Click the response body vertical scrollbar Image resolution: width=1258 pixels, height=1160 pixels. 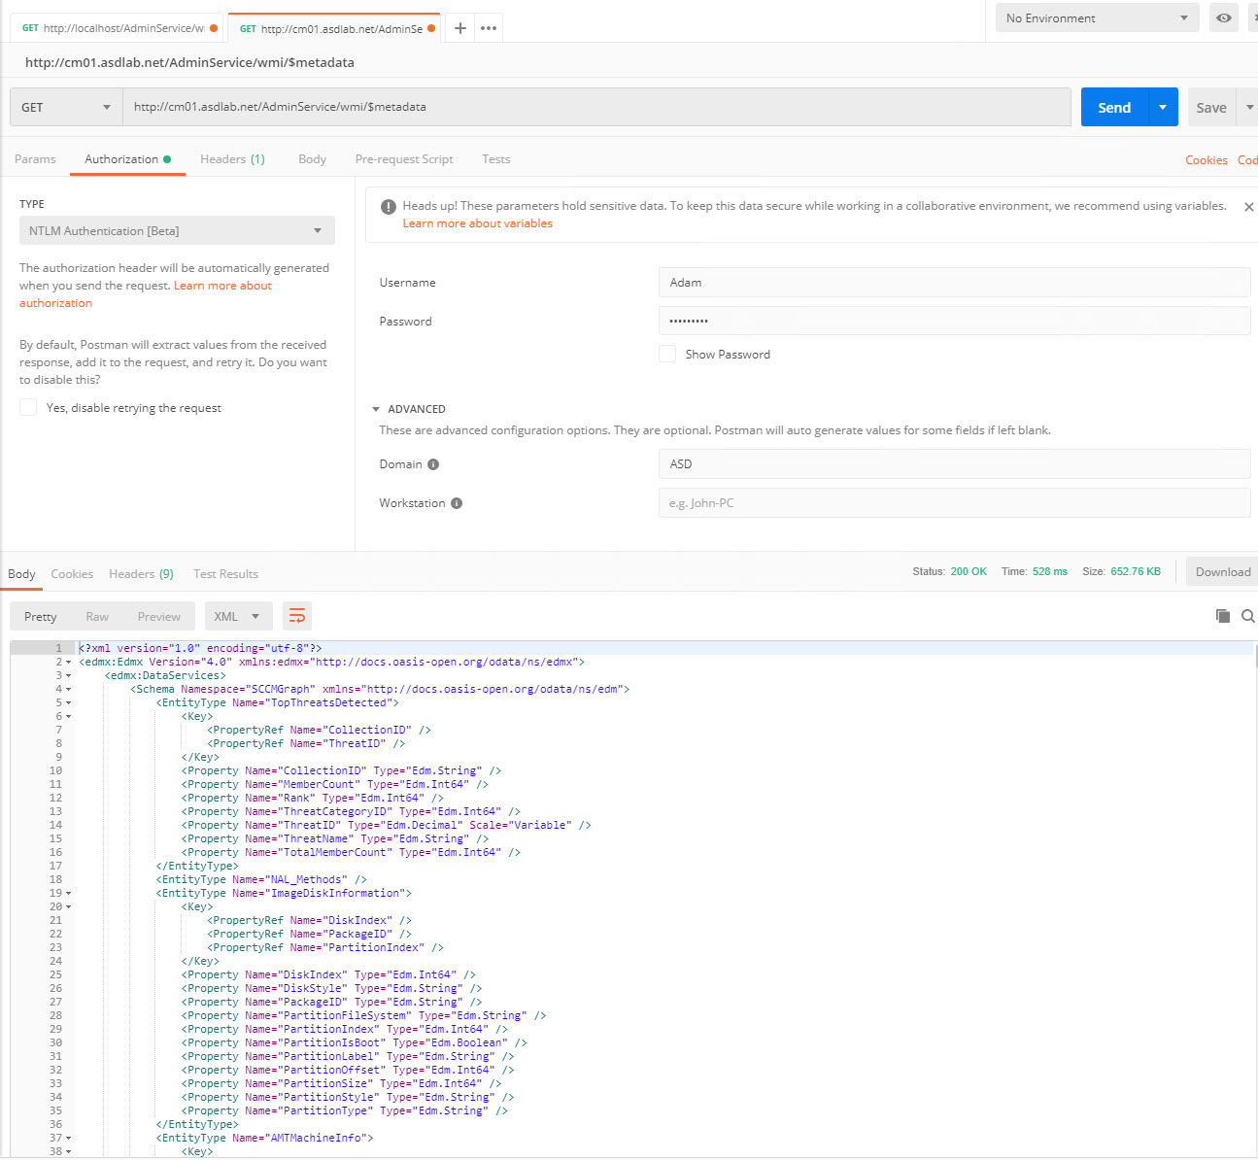[1255, 657]
